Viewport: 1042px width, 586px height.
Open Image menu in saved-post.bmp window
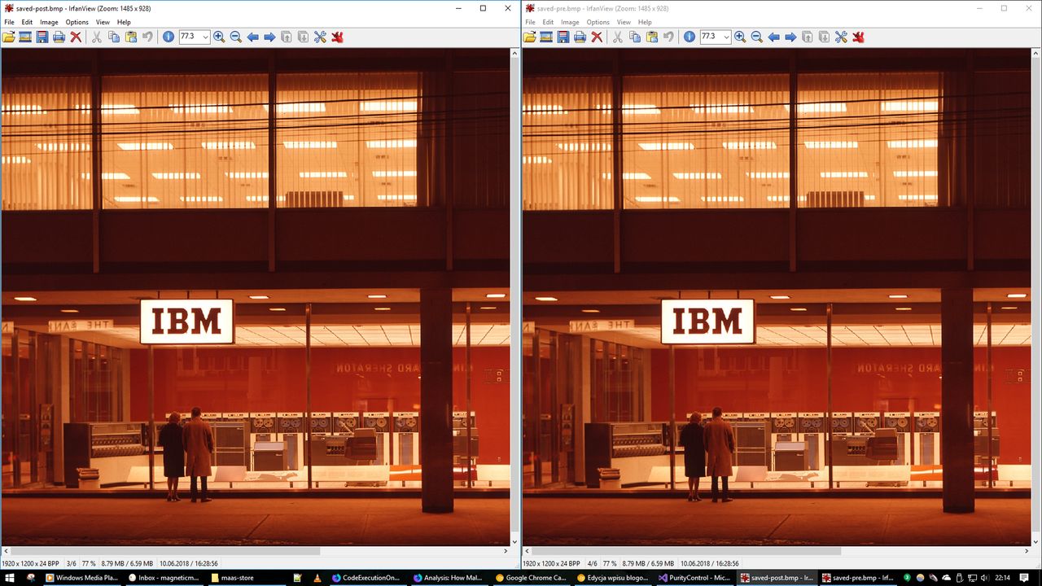pos(49,22)
